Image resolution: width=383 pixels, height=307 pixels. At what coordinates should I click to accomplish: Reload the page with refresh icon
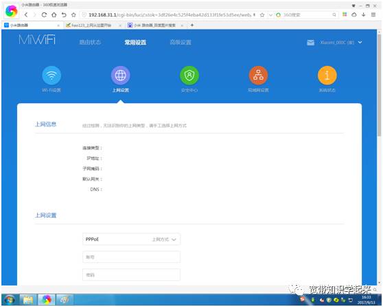tap(44, 15)
